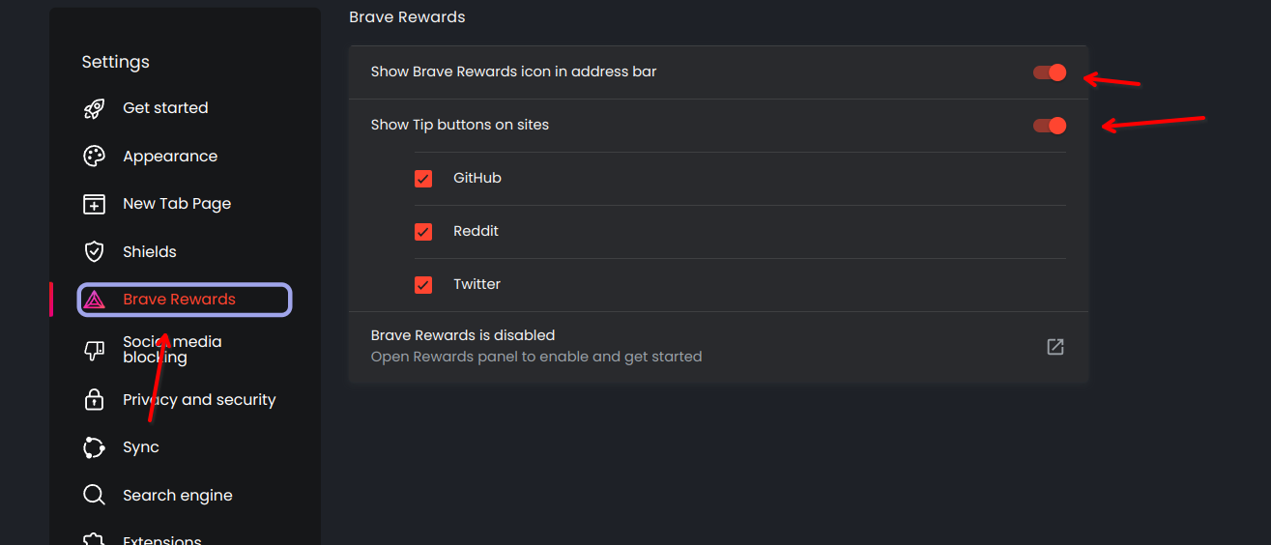Uncheck the Reddit tip button checkbox

pyautogui.click(x=423, y=232)
